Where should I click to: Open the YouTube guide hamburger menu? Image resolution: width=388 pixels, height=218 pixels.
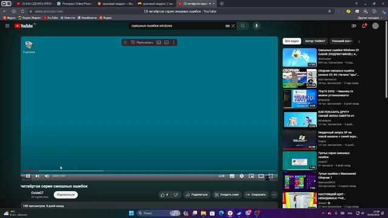[7, 25]
